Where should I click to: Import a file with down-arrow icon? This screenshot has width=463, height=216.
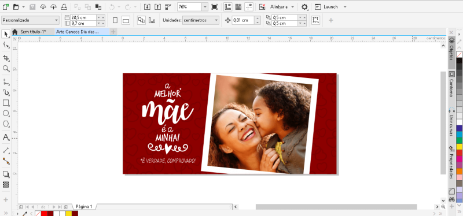click(147, 6)
